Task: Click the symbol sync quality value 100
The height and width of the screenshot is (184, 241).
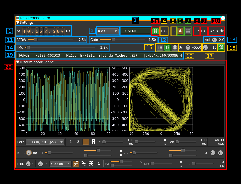Action: [x=164, y=31]
